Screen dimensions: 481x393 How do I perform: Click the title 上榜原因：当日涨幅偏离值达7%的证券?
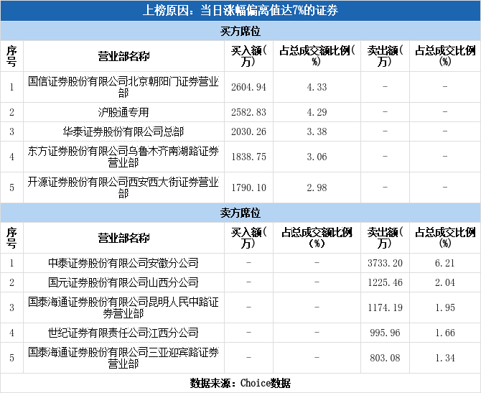click(x=240, y=11)
